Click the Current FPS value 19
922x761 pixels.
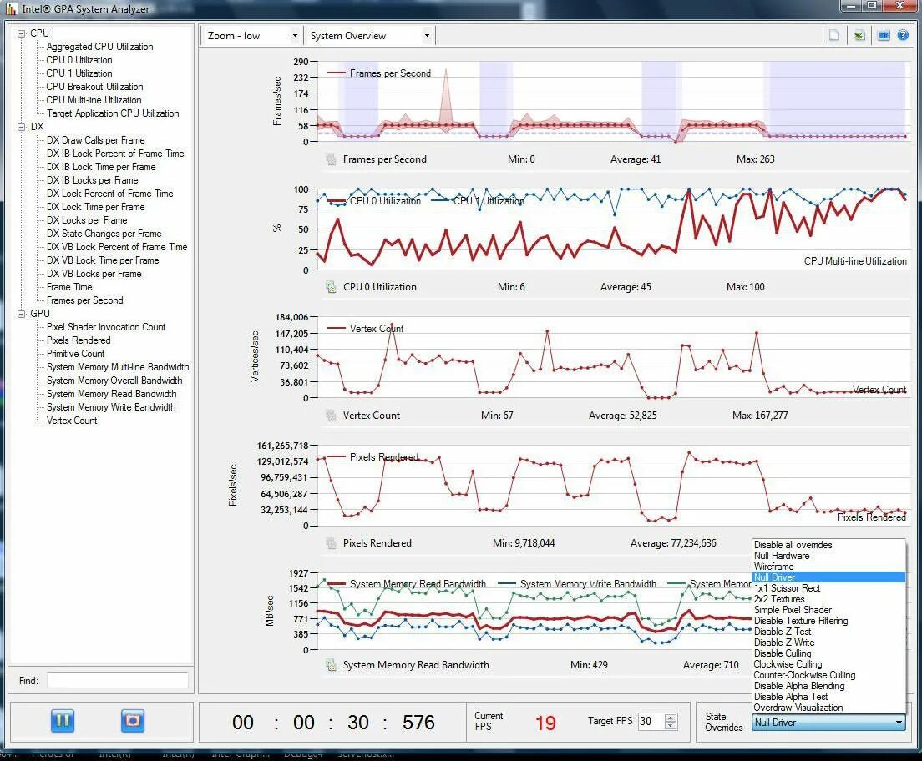545,723
